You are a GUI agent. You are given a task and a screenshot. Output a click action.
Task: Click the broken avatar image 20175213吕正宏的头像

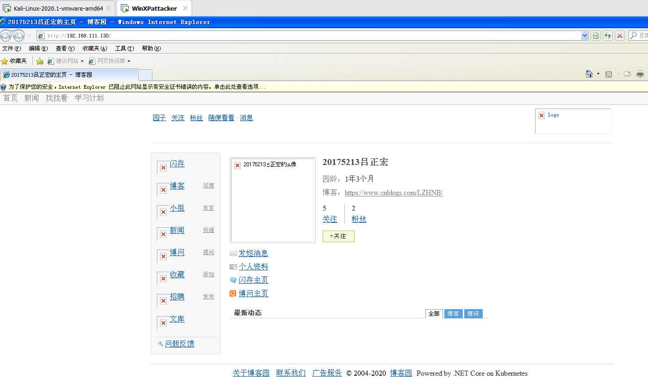tap(273, 200)
